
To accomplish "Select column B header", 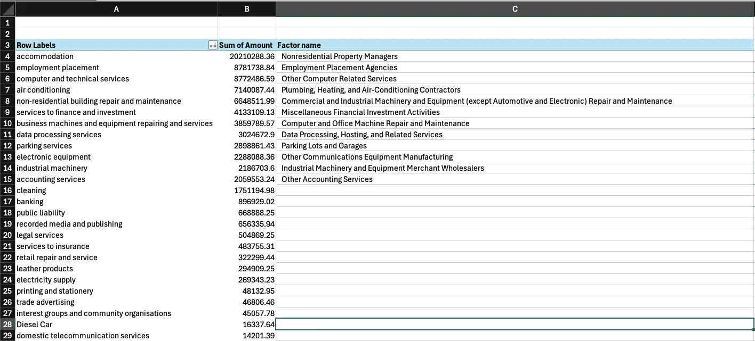I will tap(247, 9).
